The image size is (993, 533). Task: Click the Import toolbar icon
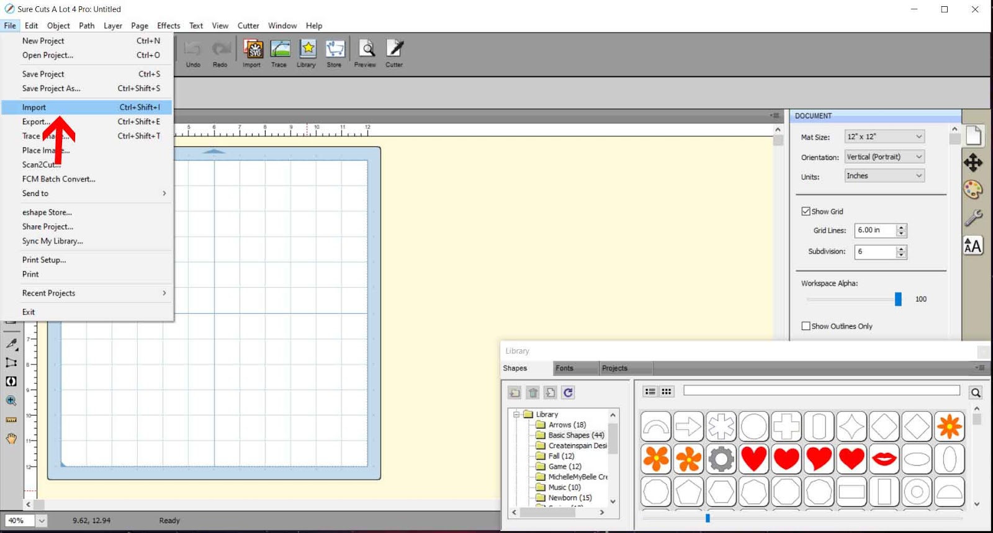(252, 53)
